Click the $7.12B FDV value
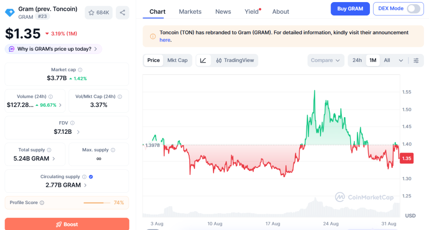Viewport: 429px width, 230px height. point(63,132)
